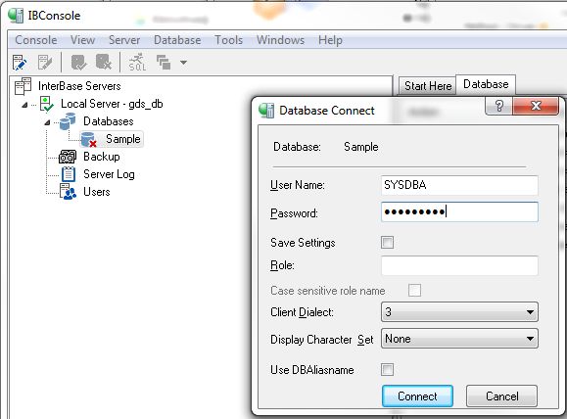The height and width of the screenshot is (419, 567).
Task: Select the Databases tree node
Action: [x=109, y=121]
